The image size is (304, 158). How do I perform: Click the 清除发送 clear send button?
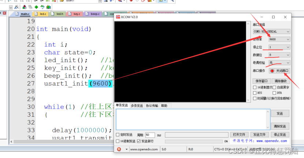tap(280, 126)
